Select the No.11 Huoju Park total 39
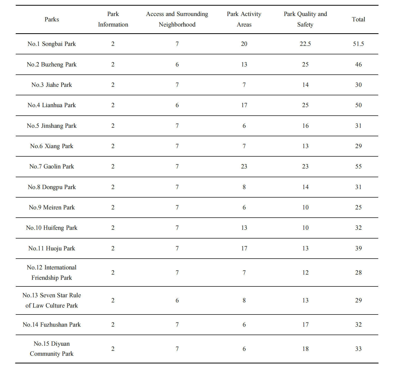395x374 pixels. click(x=358, y=248)
